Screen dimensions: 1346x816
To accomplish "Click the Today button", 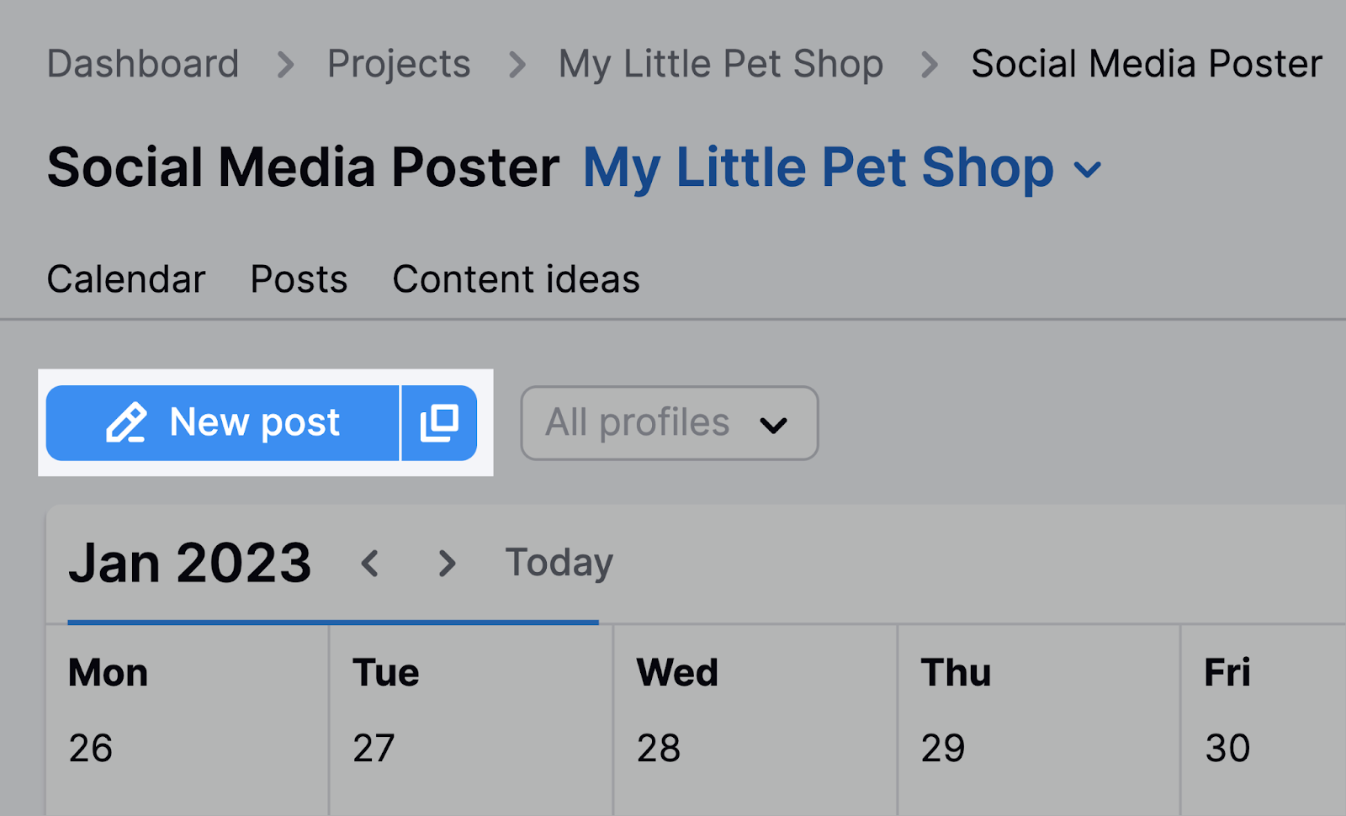I will [x=559, y=563].
